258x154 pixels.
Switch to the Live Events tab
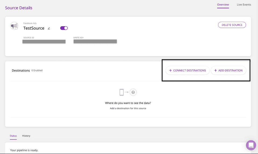[244, 5]
